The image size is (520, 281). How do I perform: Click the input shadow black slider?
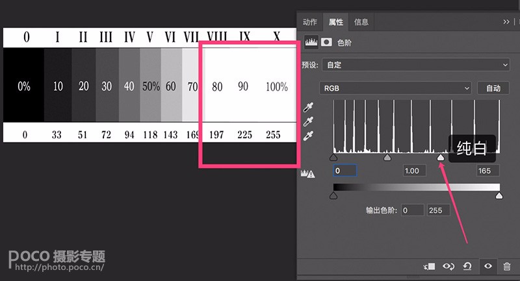coord(333,157)
